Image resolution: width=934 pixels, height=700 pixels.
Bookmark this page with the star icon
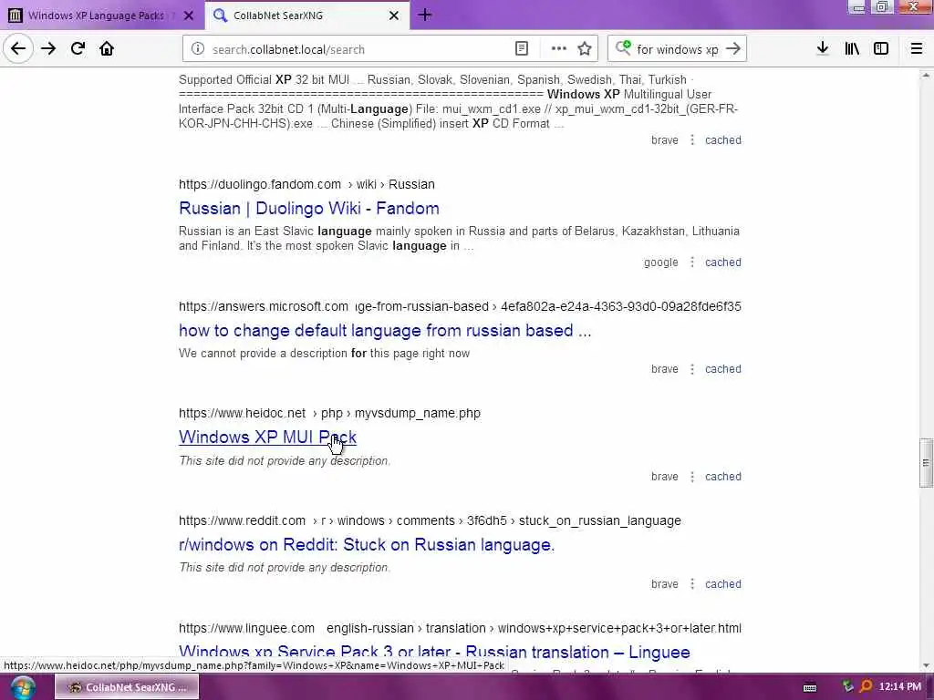click(x=585, y=49)
